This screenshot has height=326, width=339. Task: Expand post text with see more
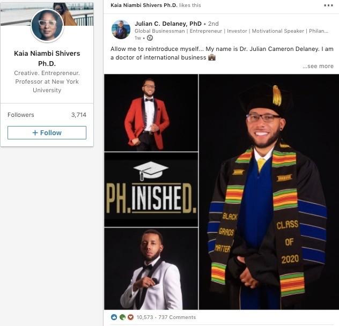pyautogui.click(x=318, y=66)
